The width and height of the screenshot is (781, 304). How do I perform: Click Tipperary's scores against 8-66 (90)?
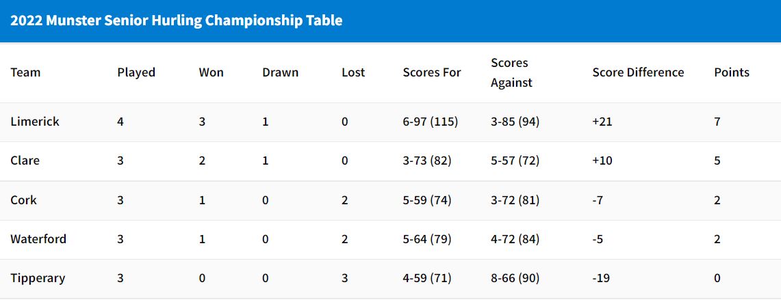click(x=515, y=278)
